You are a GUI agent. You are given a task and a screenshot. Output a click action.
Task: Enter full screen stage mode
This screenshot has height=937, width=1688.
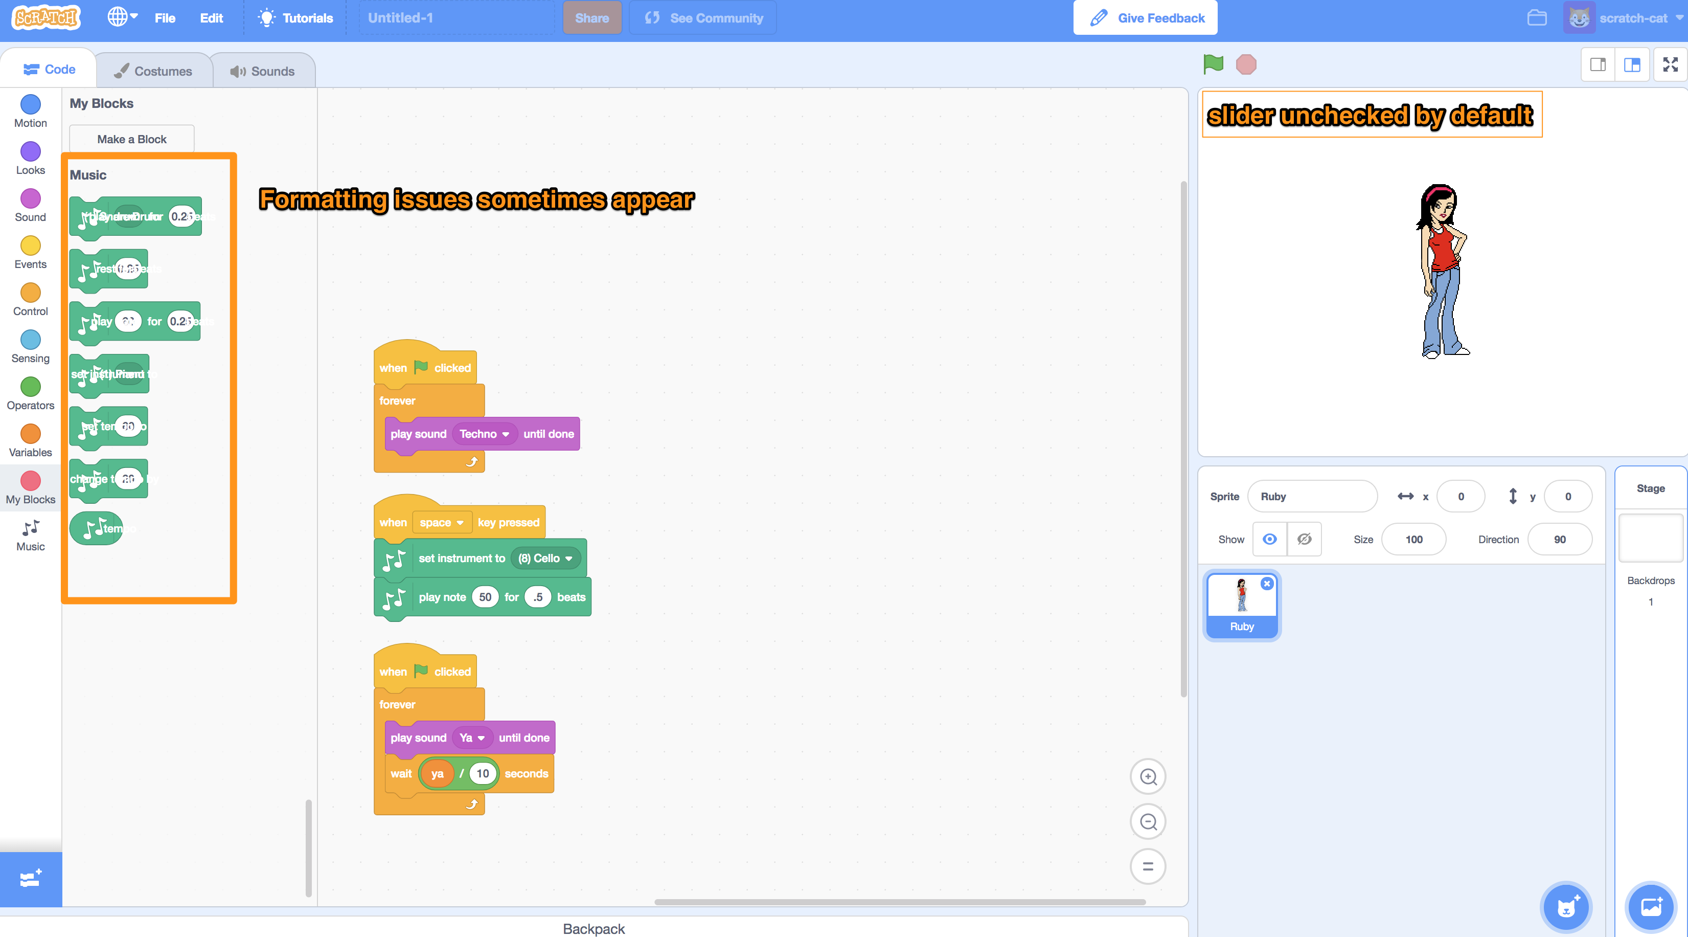[x=1670, y=64]
